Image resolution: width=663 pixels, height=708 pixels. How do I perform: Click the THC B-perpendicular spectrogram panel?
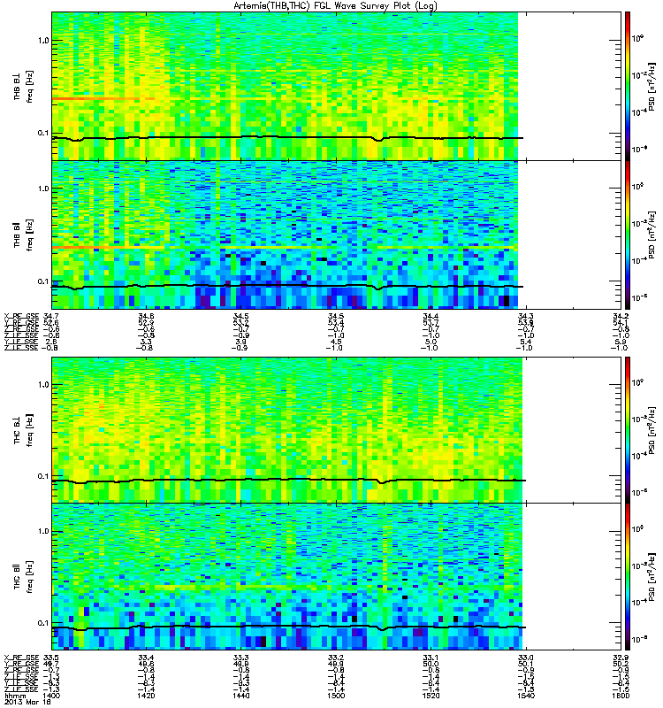pos(336,430)
